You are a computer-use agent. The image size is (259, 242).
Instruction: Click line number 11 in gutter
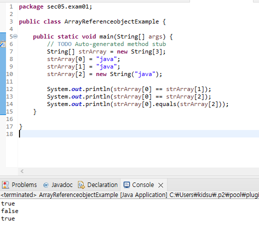pyautogui.click(x=9, y=81)
